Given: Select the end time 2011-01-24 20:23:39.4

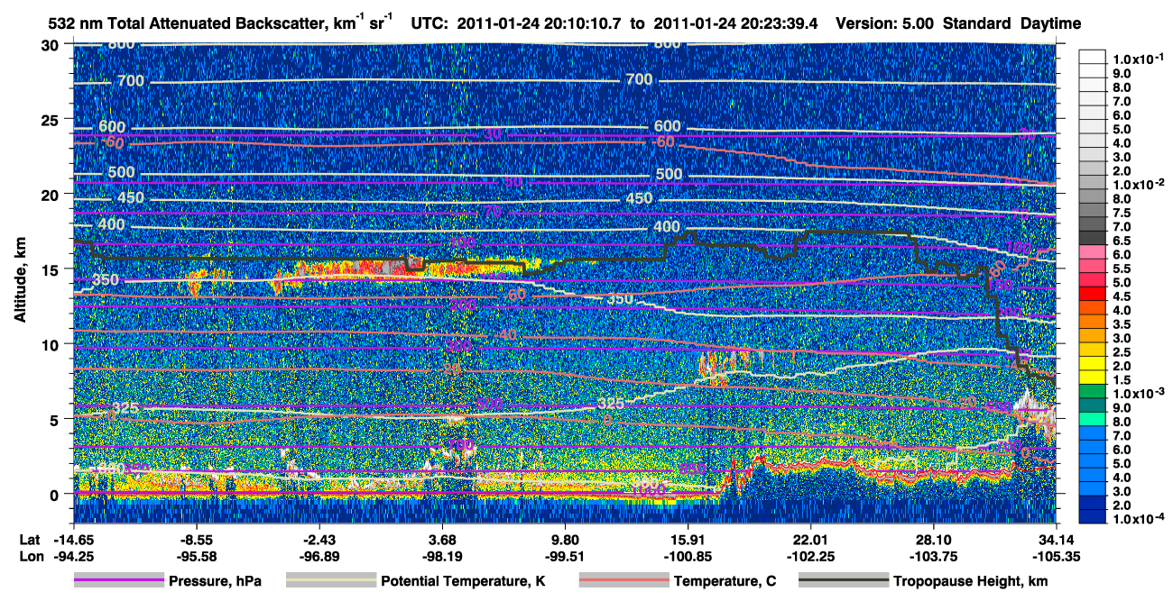Looking at the screenshot, I should tap(734, 24).
